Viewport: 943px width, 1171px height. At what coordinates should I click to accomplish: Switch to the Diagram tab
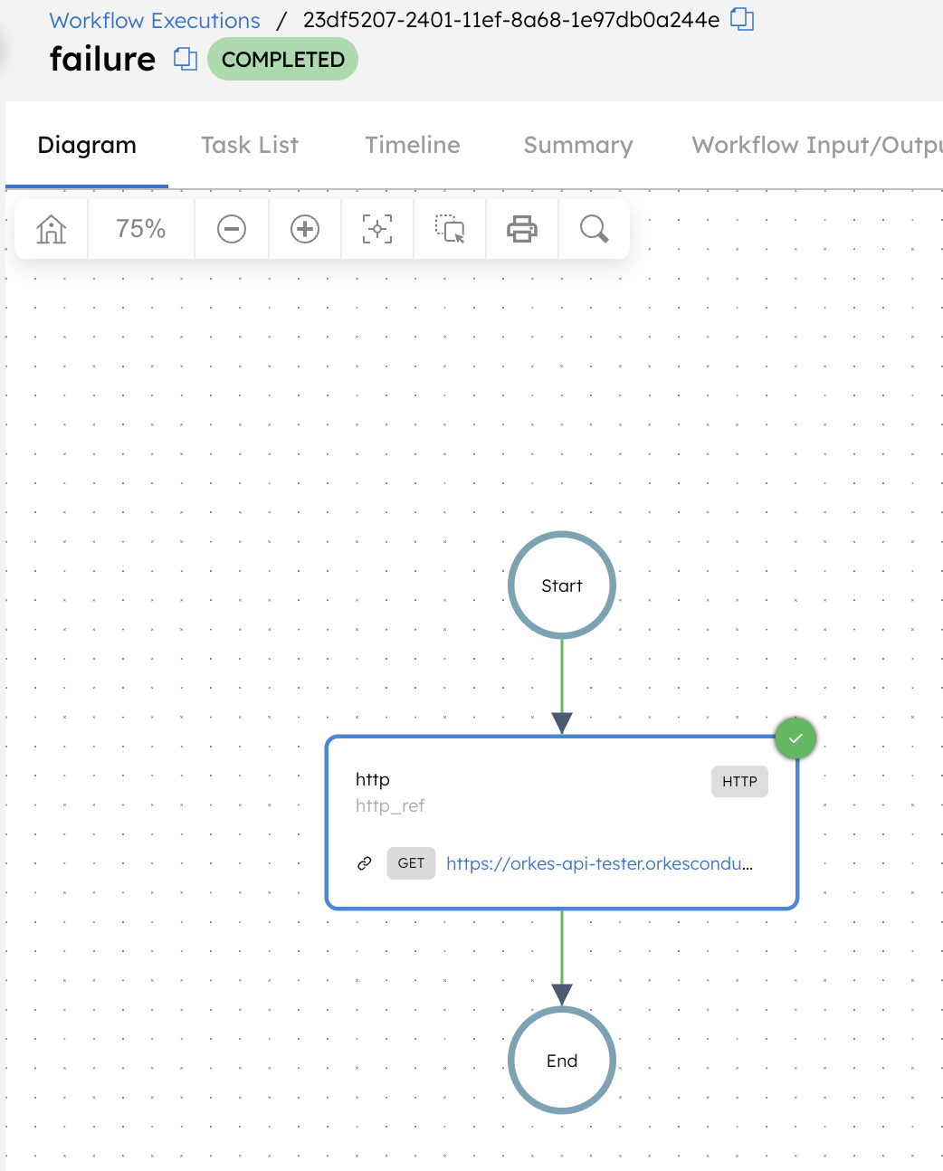click(x=87, y=145)
